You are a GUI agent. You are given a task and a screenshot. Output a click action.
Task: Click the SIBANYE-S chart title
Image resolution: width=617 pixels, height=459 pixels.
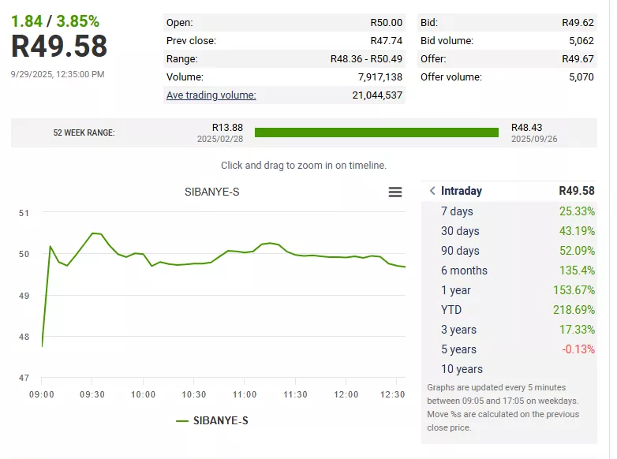tap(211, 192)
